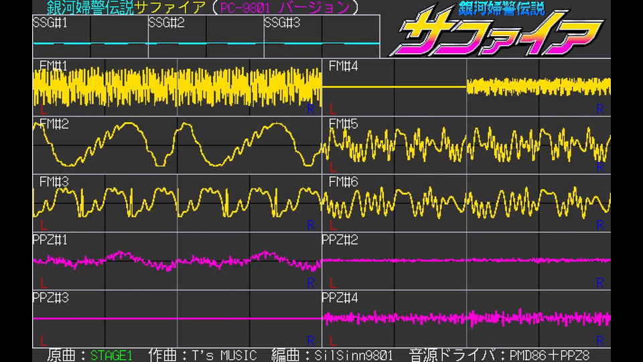Click the blue R marker in PPZ#3
This screenshot has height=362, width=643.
[x=311, y=341]
